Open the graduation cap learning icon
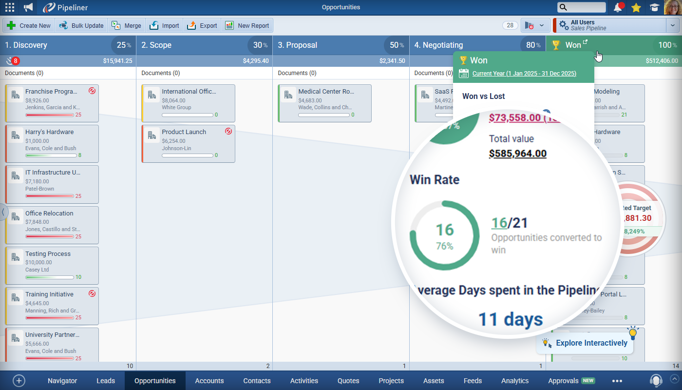 654,7
